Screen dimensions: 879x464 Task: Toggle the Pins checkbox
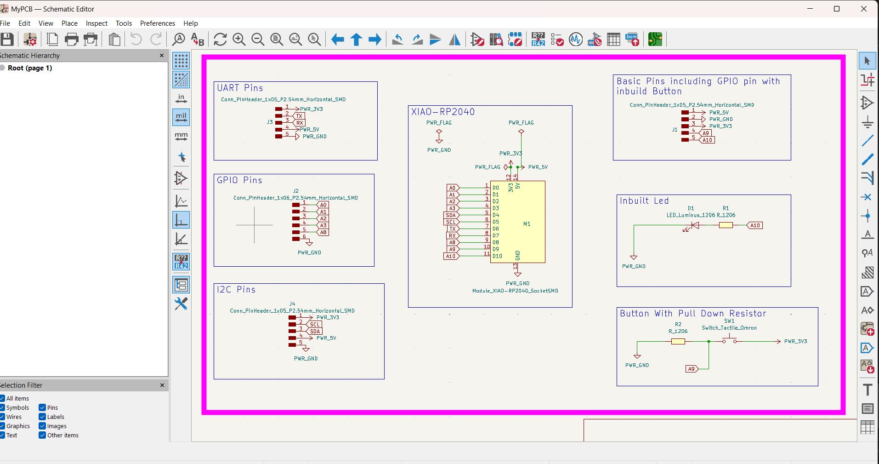tap(42, 408)
